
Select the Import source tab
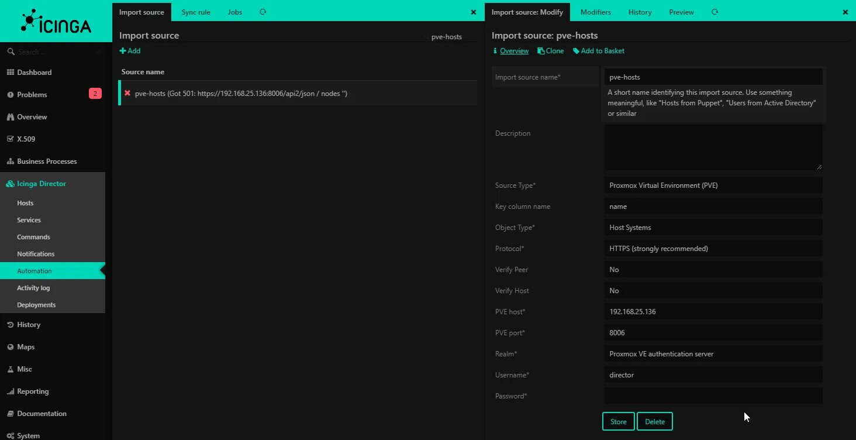[141, 12]
